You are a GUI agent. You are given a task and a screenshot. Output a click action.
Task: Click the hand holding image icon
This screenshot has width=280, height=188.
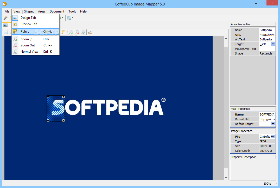point(90,32)
